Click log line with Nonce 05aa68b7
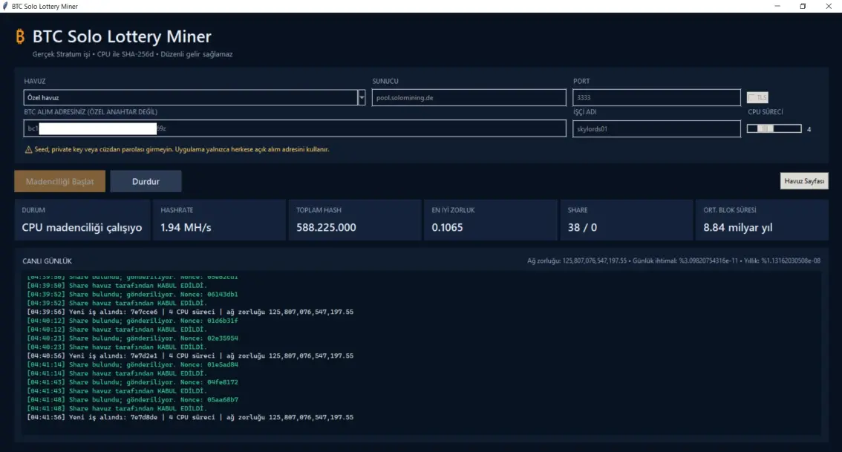Image resolution: width=842 pixels, height=452 pixels. [132, 400]
